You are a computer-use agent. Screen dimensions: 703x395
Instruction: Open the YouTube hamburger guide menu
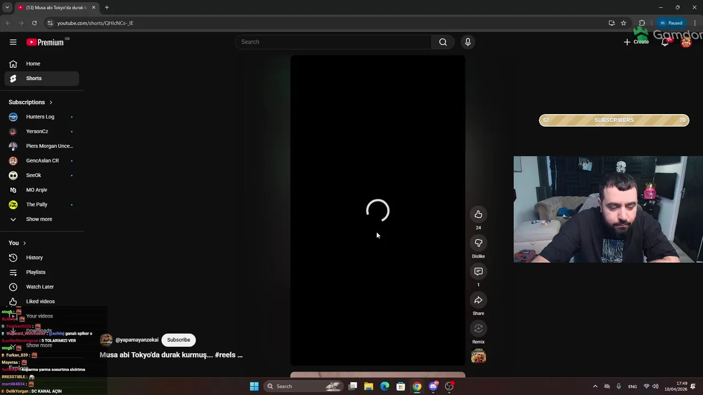tap(13, 42)
